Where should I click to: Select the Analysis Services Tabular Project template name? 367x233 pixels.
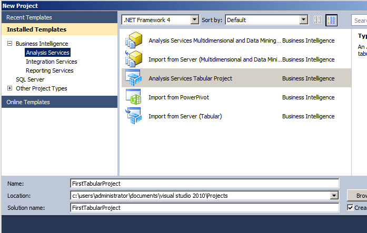point(190,78)
